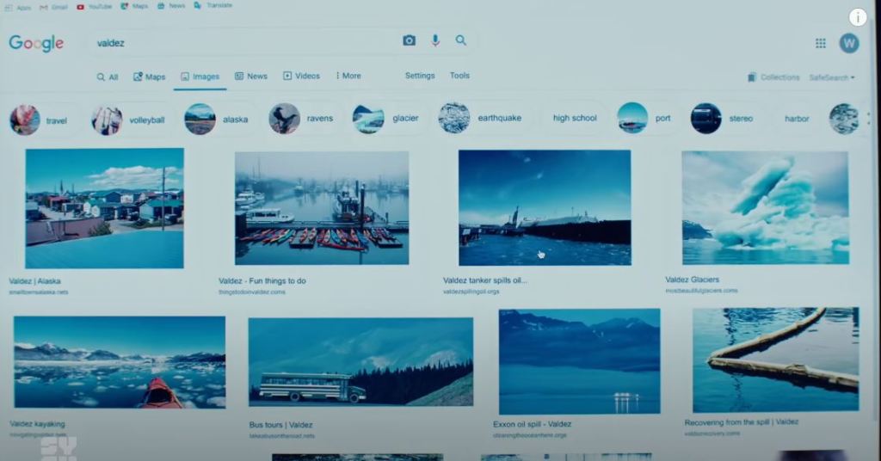Open YouTube bookmark in bookmarks bar
Viewport: 881px width, 461px height.
[x=94, y=6]
